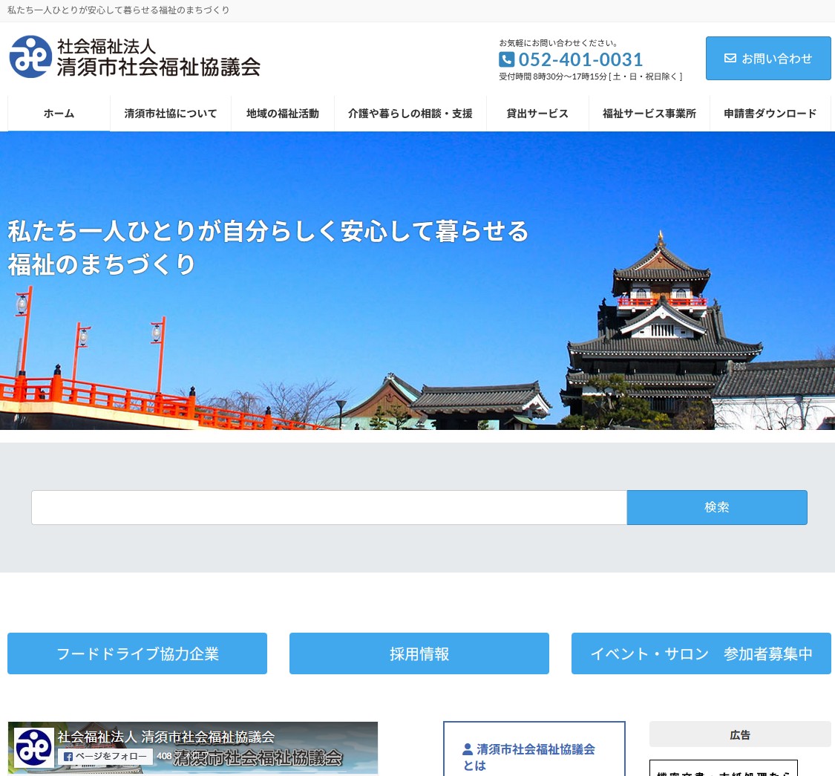Click the Kiyosu welfare council logo
The height and width of the screenshot is (776, 835).
[134, 57]
